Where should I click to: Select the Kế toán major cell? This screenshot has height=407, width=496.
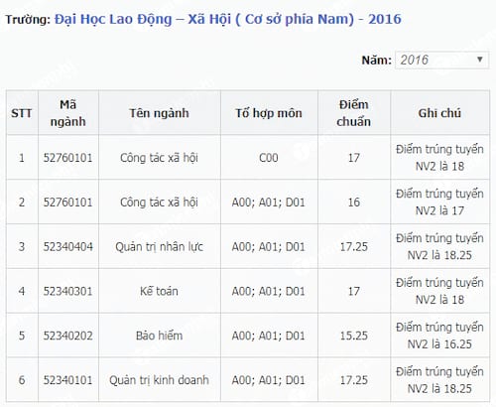[x=160, y=291]
